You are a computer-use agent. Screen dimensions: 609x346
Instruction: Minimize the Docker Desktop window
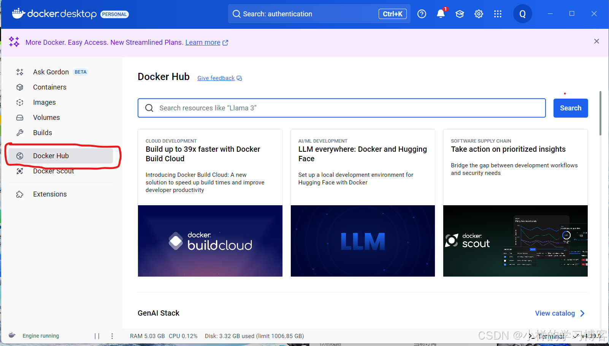pyautogui.click(x=550, y=14)
